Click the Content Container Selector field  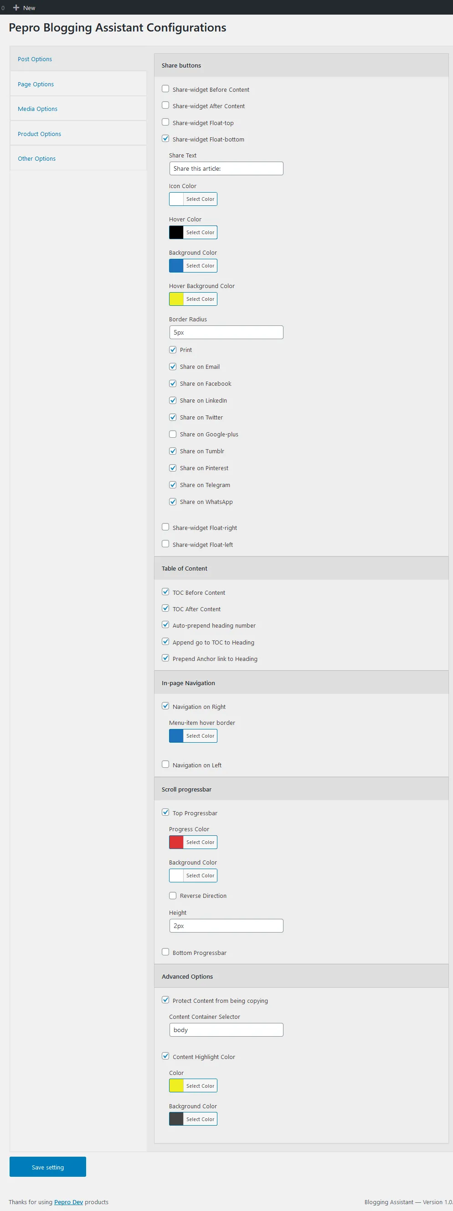226,1029
